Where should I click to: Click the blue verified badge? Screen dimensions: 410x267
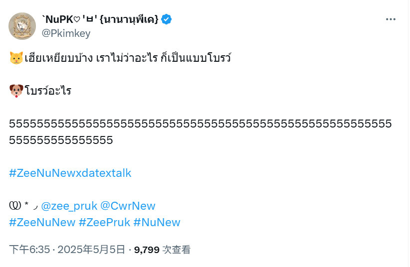pos(166,19)
